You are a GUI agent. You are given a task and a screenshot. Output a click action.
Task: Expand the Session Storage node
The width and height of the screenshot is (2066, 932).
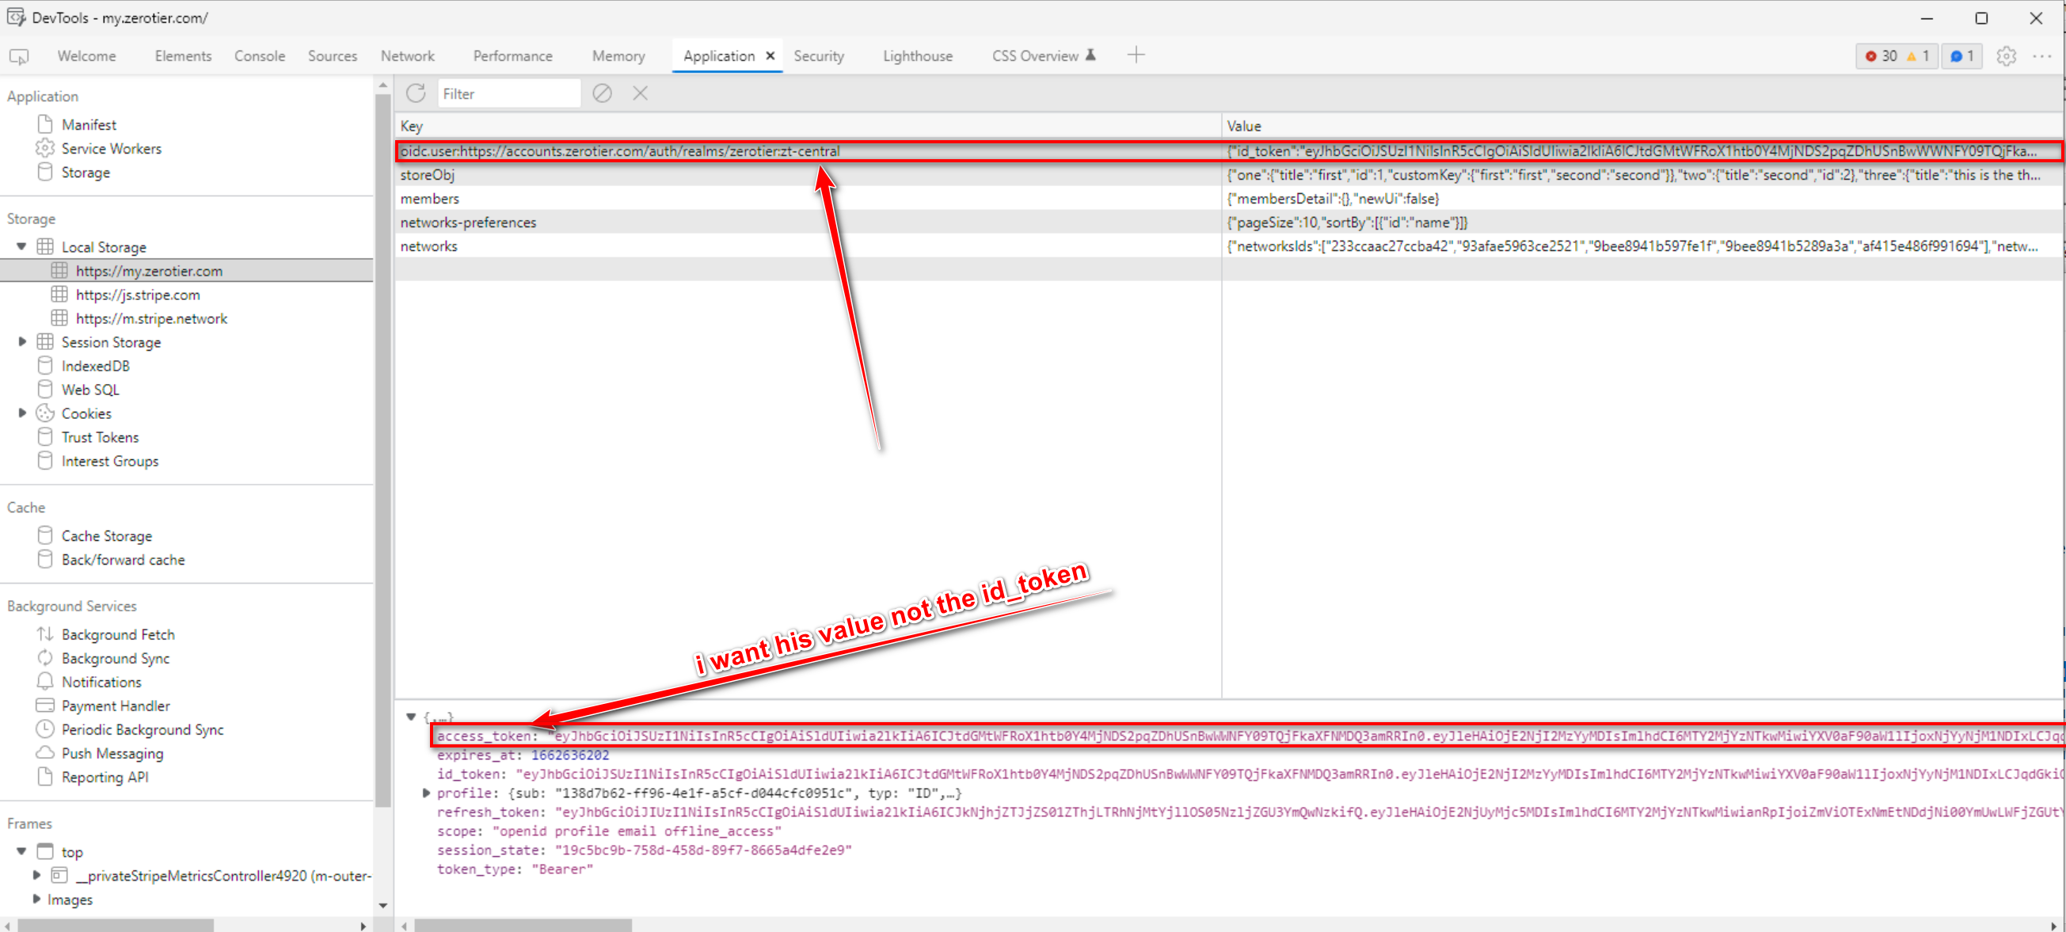[21, 341]
